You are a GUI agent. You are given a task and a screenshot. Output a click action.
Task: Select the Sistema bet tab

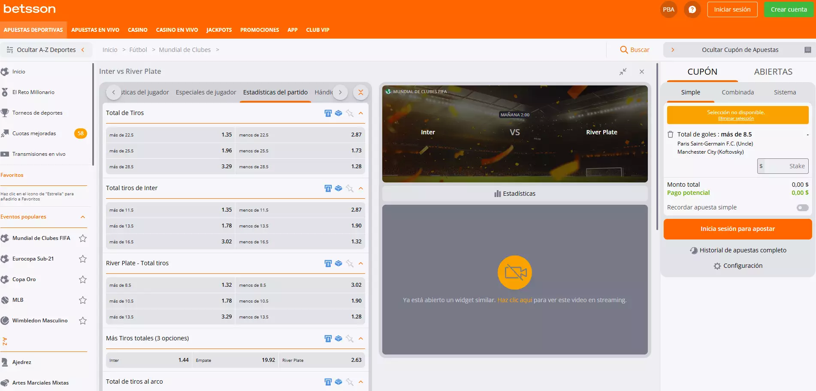785,92
